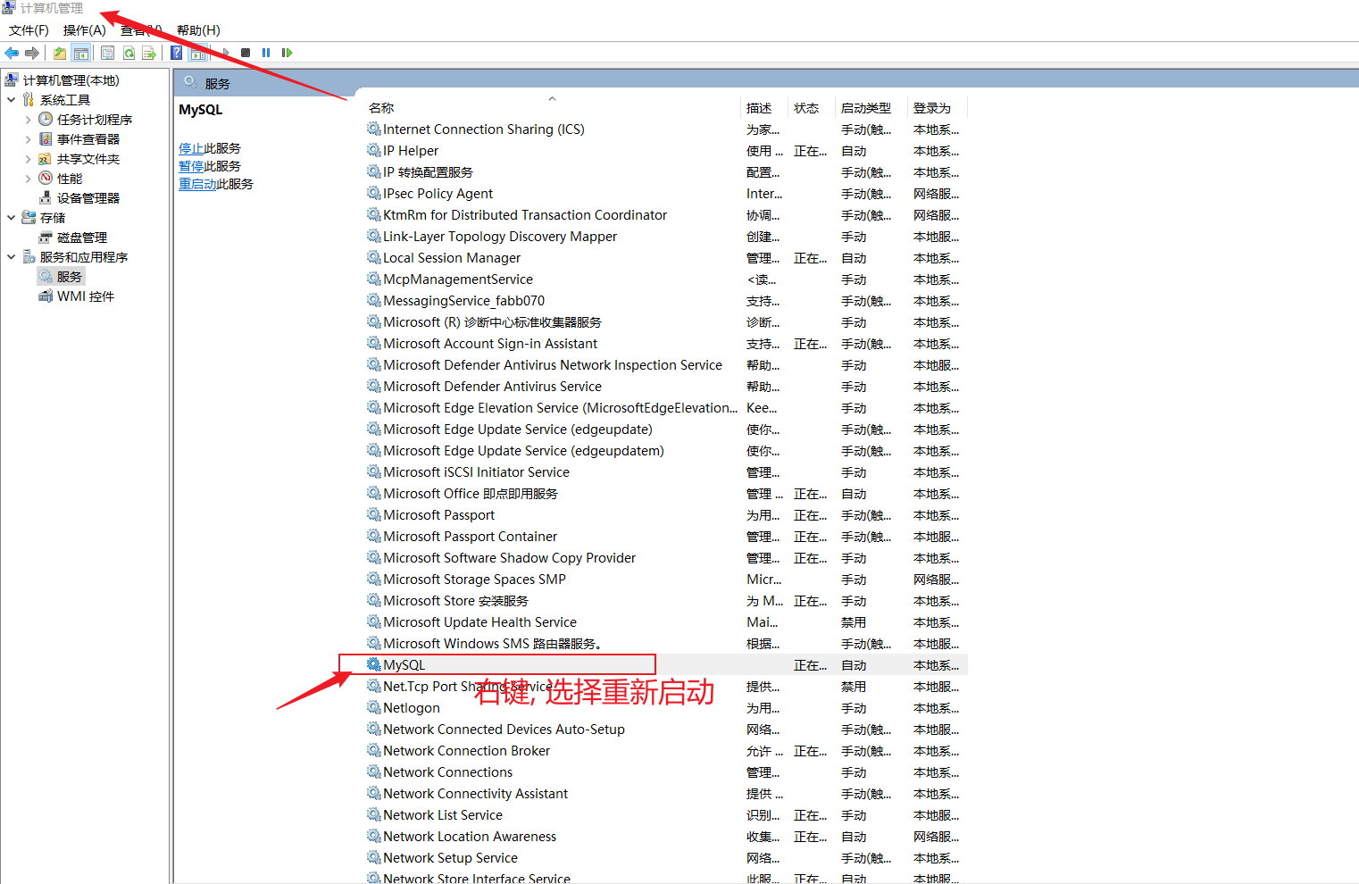Click the 共享文件夹 folder icon
Screen dimensions: 1359x884
tap(46, 158)
